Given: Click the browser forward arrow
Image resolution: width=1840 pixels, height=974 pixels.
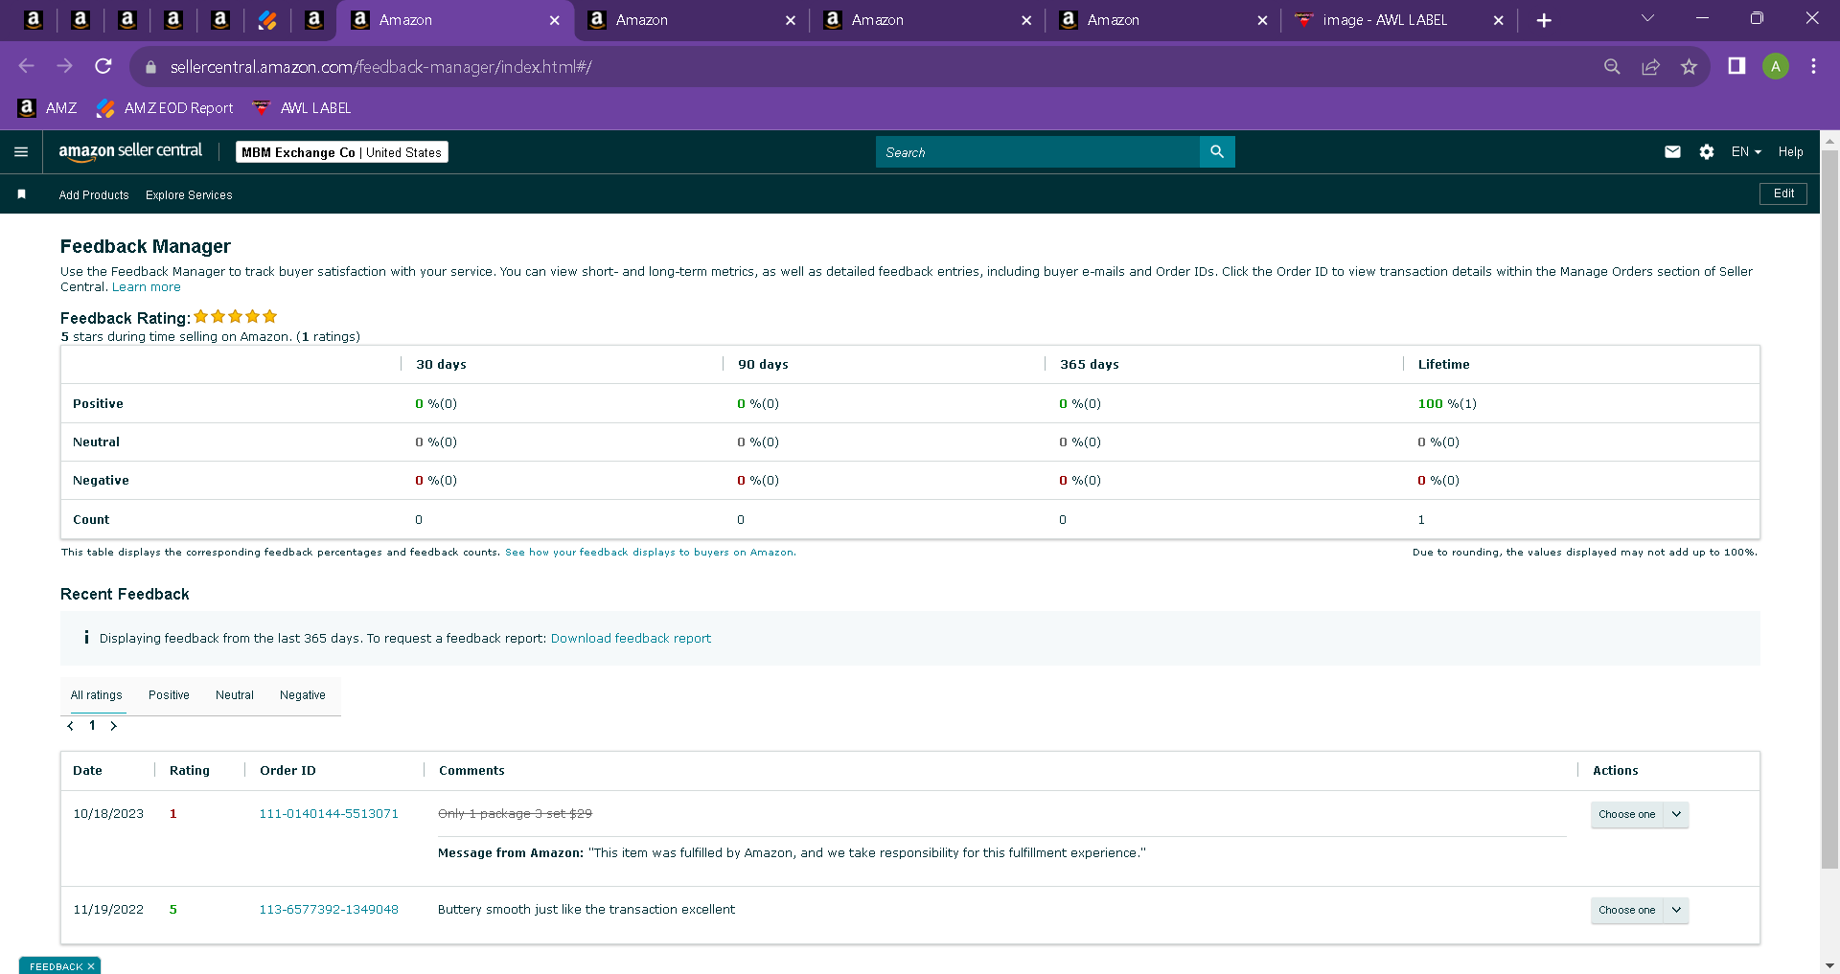Looking at the screenshot, I should [65, 66].
